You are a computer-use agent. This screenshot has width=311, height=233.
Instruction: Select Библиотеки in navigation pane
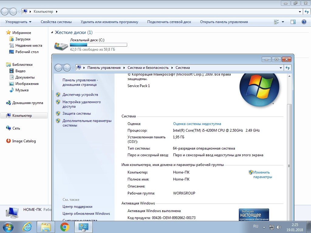click(22, 65)
